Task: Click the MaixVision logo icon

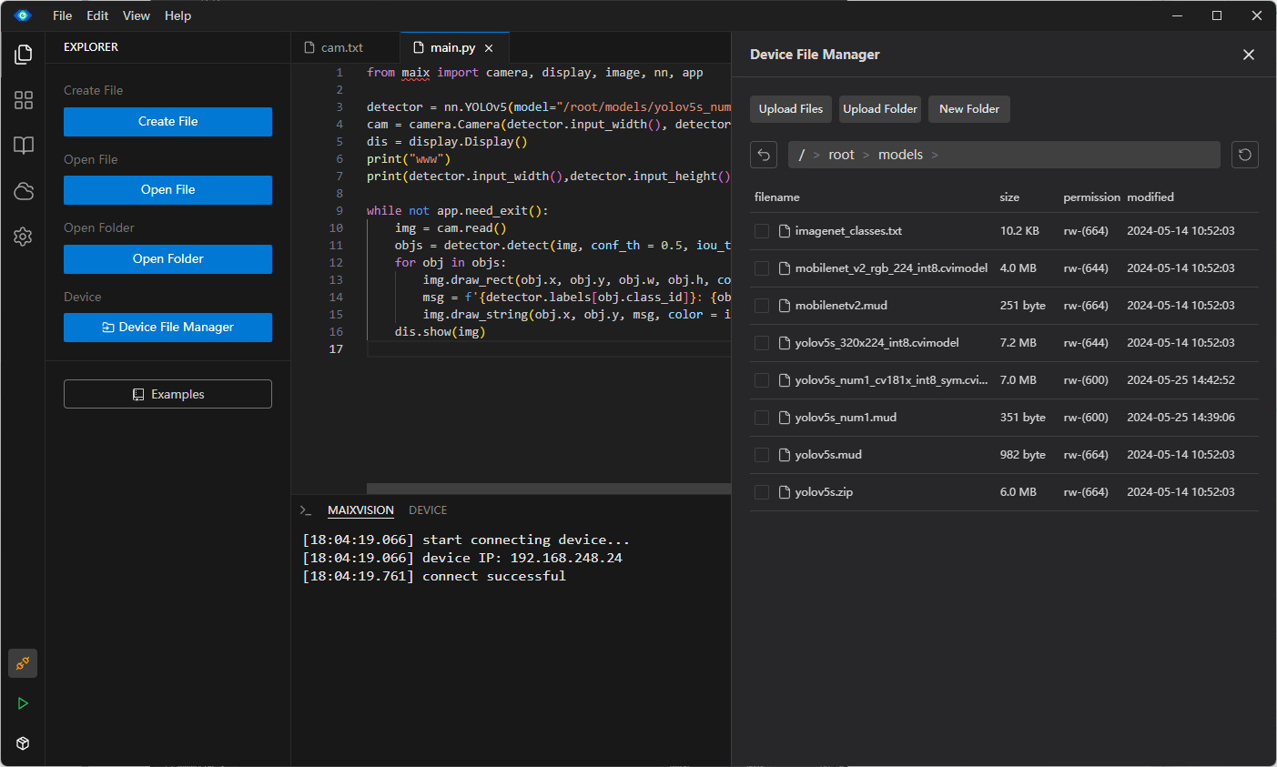Action: 23,15
